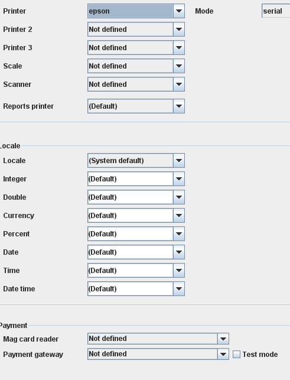This screenshot has height=380, width=290.
Task: Open the Printer 3 combo box
Action: pyautogui.click(x=136, y=48)
